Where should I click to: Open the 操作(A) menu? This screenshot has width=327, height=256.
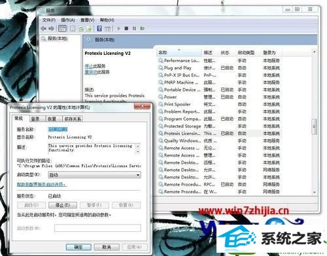68,20
